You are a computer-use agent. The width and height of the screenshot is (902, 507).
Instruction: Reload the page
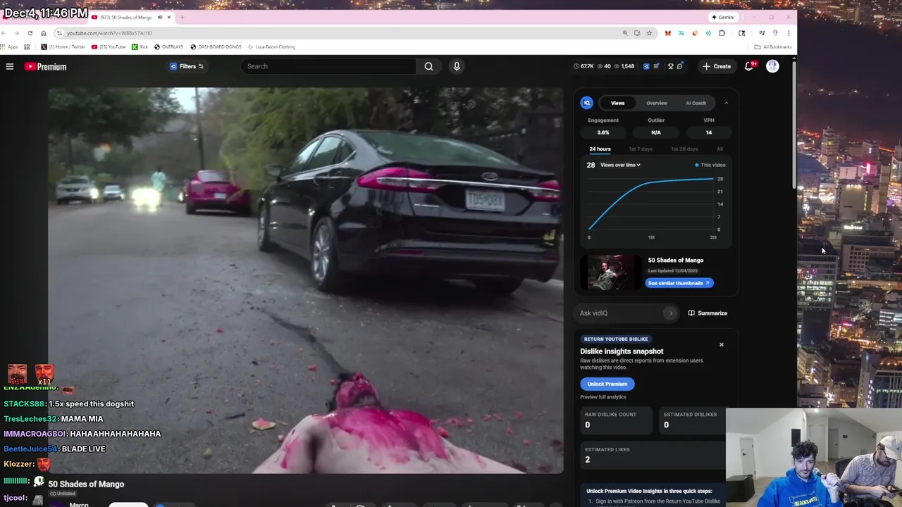coord(30,33)
